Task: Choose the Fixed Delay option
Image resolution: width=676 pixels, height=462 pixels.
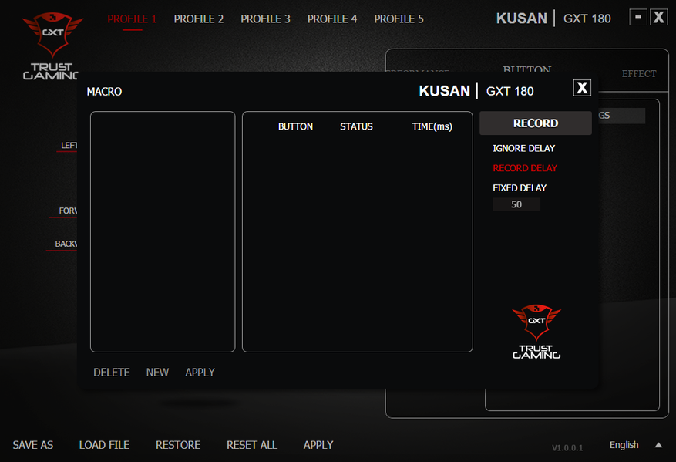Action: pos(520,188)
